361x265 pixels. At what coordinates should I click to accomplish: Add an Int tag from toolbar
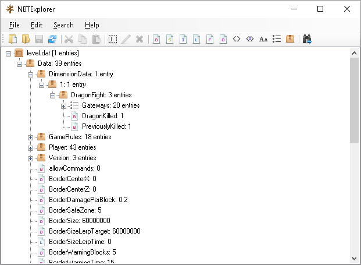coord(183,39)
